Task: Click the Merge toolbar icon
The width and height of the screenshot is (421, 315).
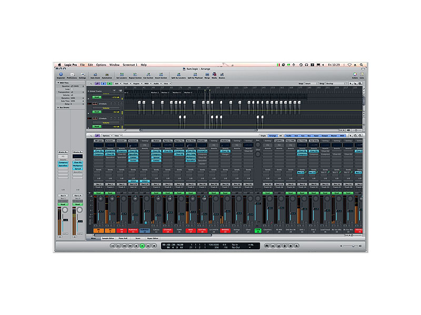Action: pyautogui.click(x=207, y=75)
